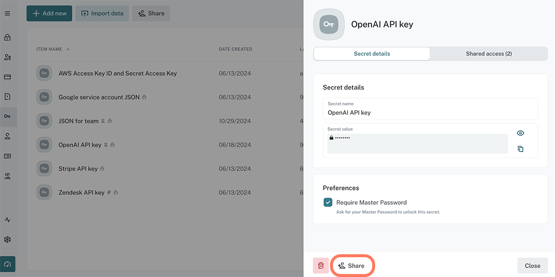Click the dashboard gauge icon at sidebar bottom

point(8,264)
